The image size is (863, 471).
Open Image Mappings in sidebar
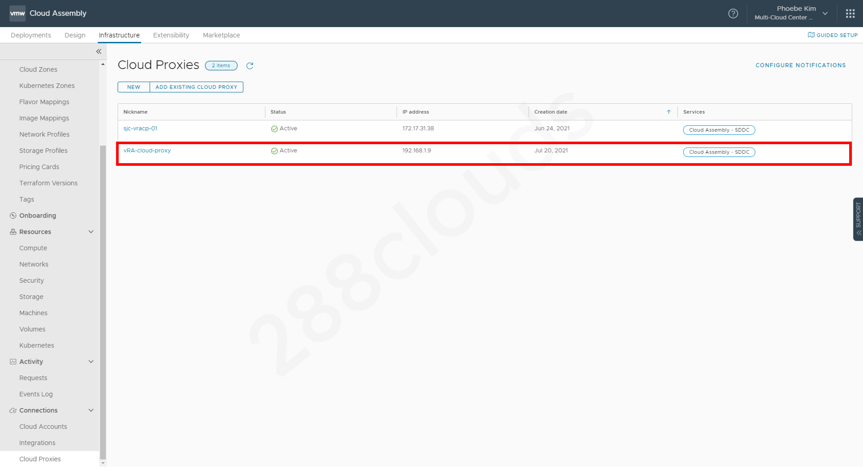pyautogui.click(x=44, y=118)
